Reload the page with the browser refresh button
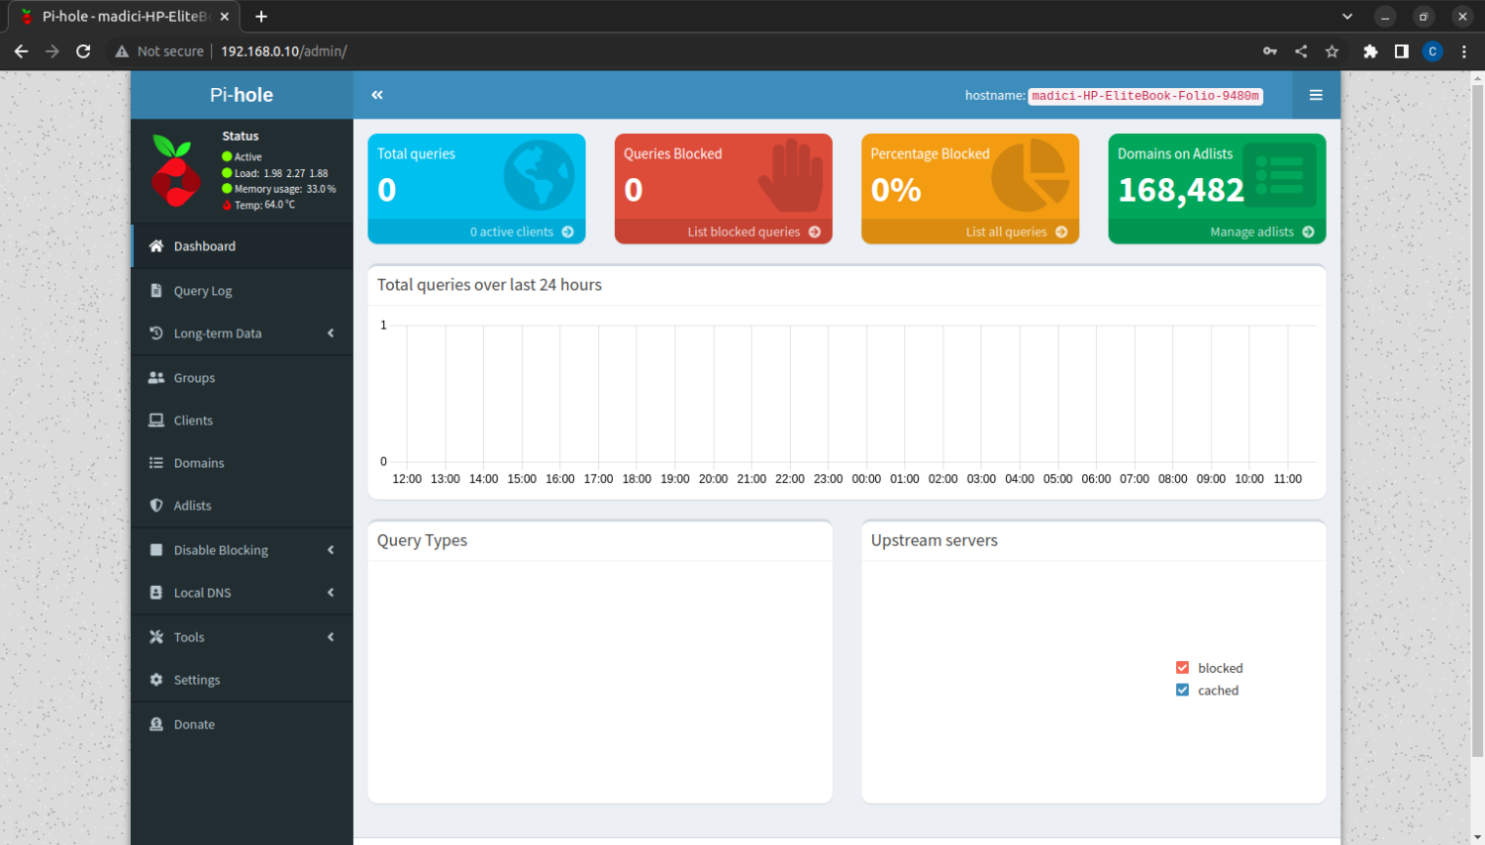 [83, 51]
